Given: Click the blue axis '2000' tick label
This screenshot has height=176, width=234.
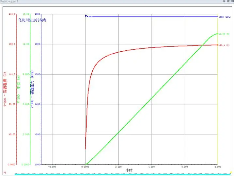Looking at the screenshot, I should tap(37, 14).
